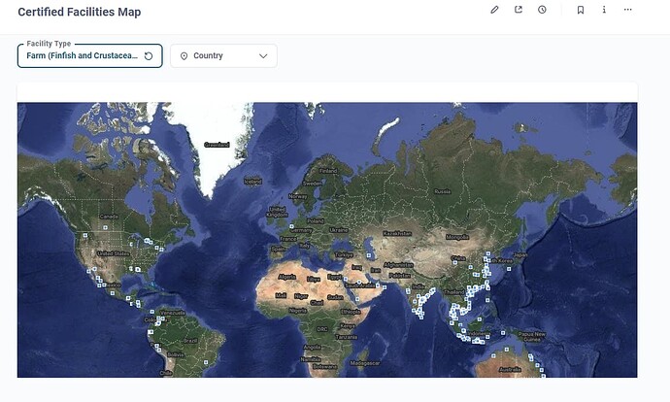The image size is (670, 402).
Task: Click Madagascar label on the map
Action: tap(363, 362)
